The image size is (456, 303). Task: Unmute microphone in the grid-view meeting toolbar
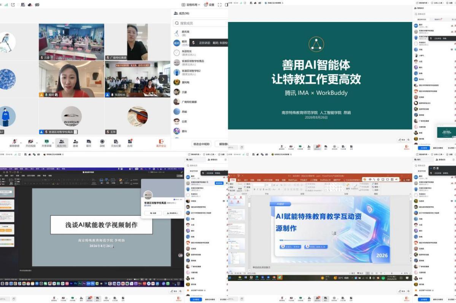click(x=14, y=143)
